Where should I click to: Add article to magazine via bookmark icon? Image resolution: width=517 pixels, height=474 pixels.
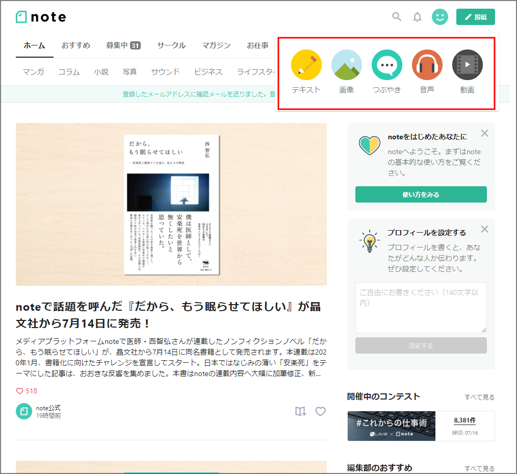point(301,411)
